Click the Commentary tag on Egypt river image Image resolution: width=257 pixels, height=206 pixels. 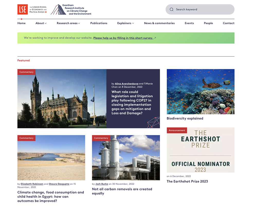[x=26, y=138]
